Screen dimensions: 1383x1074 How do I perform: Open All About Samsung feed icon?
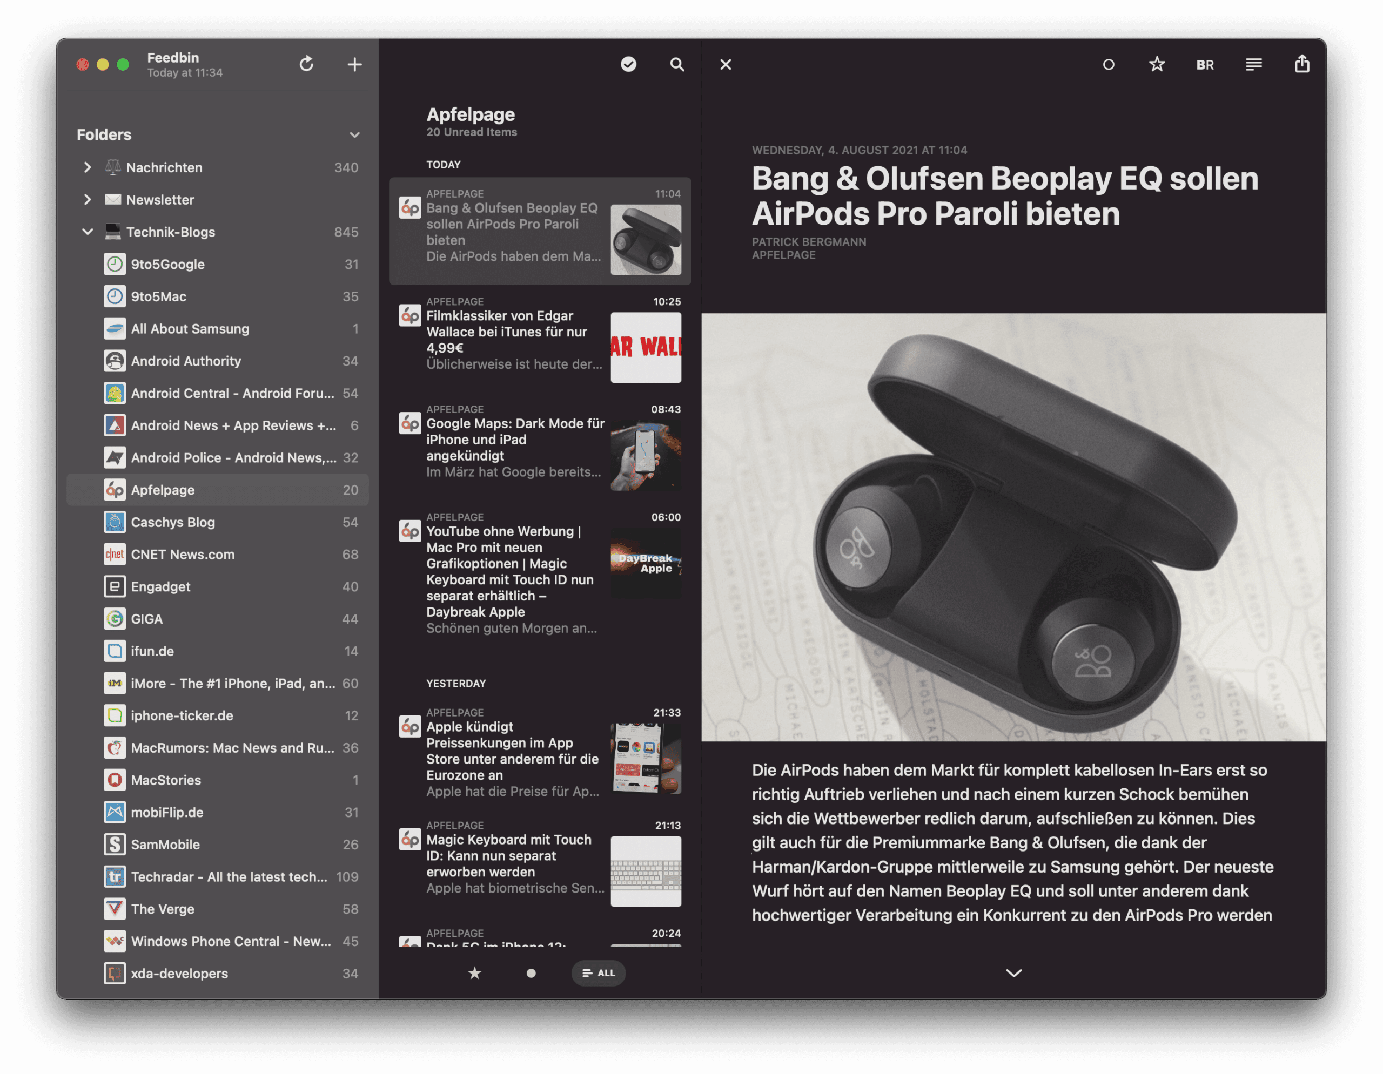[115, 328]
